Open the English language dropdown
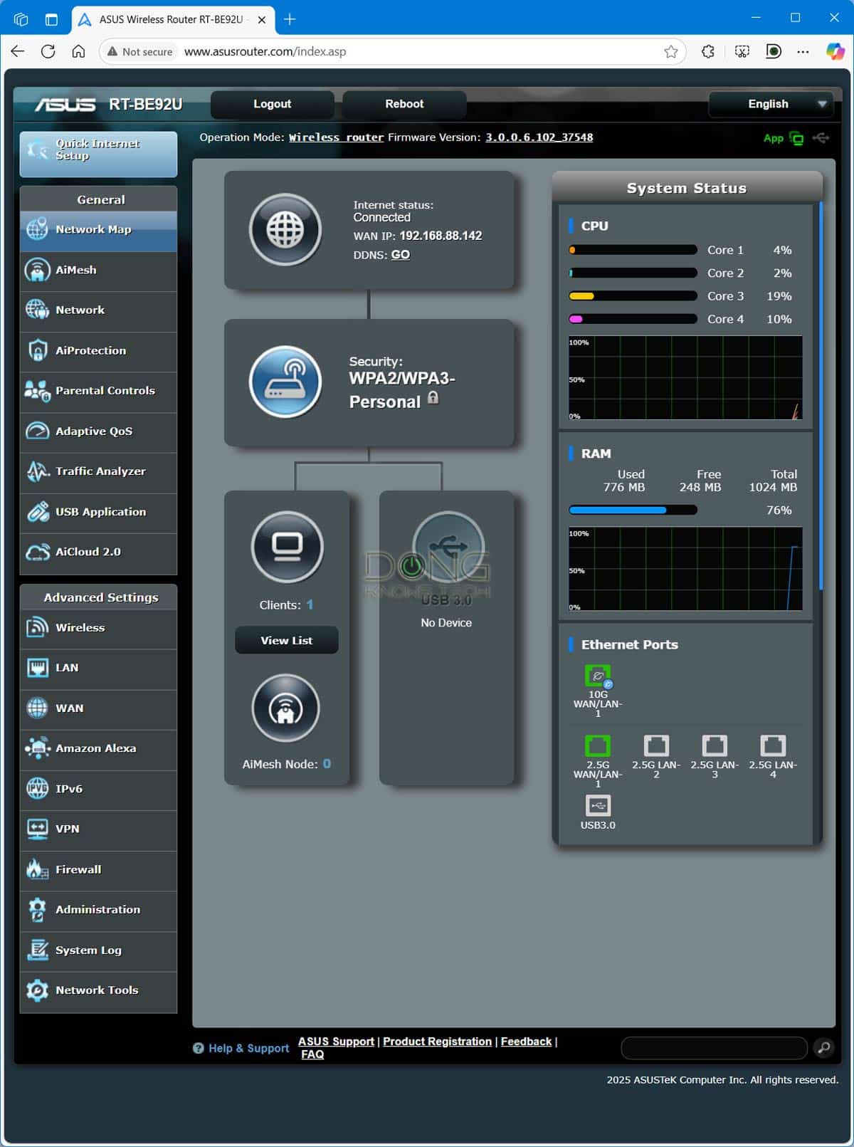This screenshot has width=854, height=1147. 770,104
